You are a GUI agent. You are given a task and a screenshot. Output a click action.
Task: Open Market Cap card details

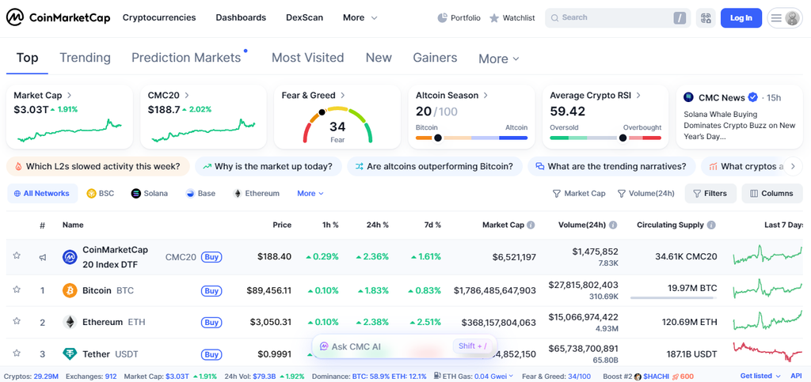43,96
